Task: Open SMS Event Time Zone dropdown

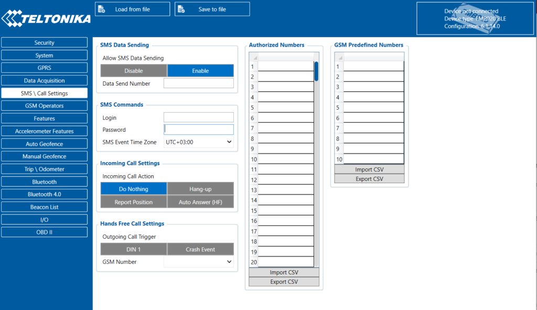Action: pos(199,142)
